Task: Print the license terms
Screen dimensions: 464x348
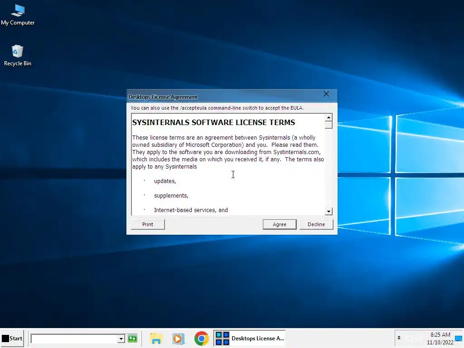Action: [x=148, y=224]
